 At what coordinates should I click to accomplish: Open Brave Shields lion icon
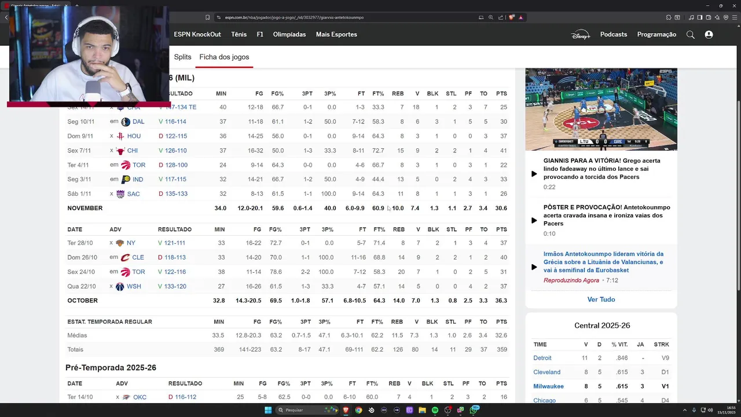tap(512, 17)
